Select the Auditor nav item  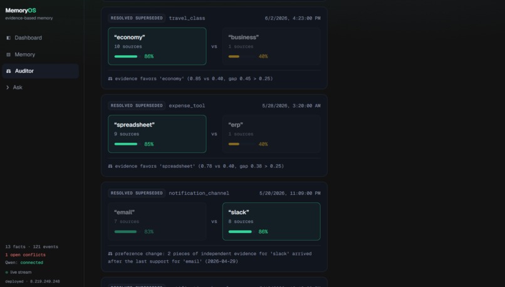[40, 71]
